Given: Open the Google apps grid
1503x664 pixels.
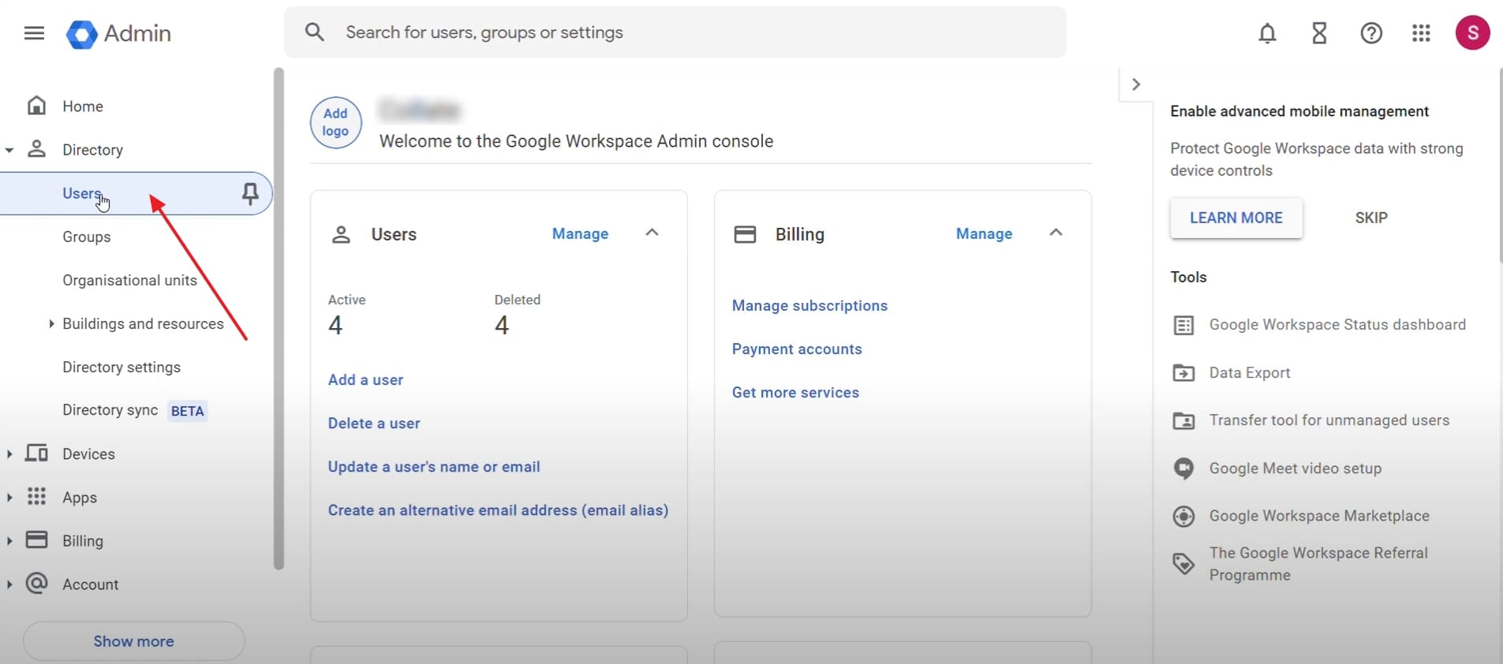Looking at the screenshot, I should [x=1421, y=33].
